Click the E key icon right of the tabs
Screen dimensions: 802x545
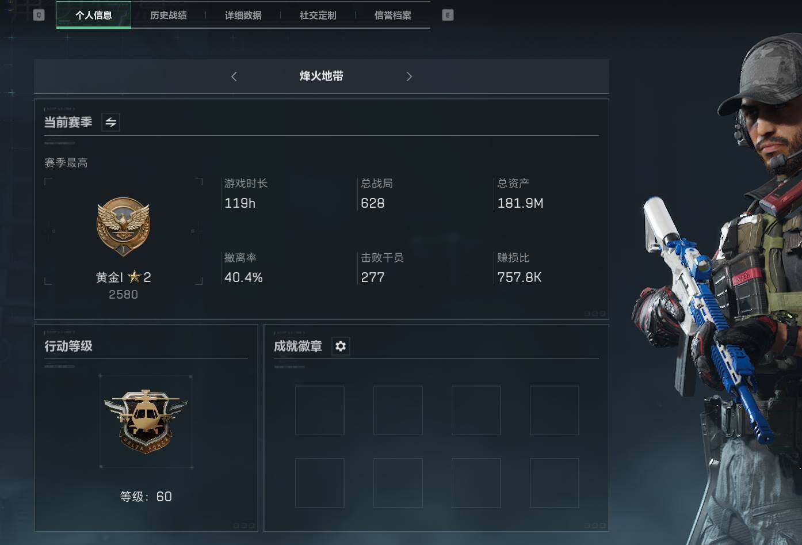(448, 15)
